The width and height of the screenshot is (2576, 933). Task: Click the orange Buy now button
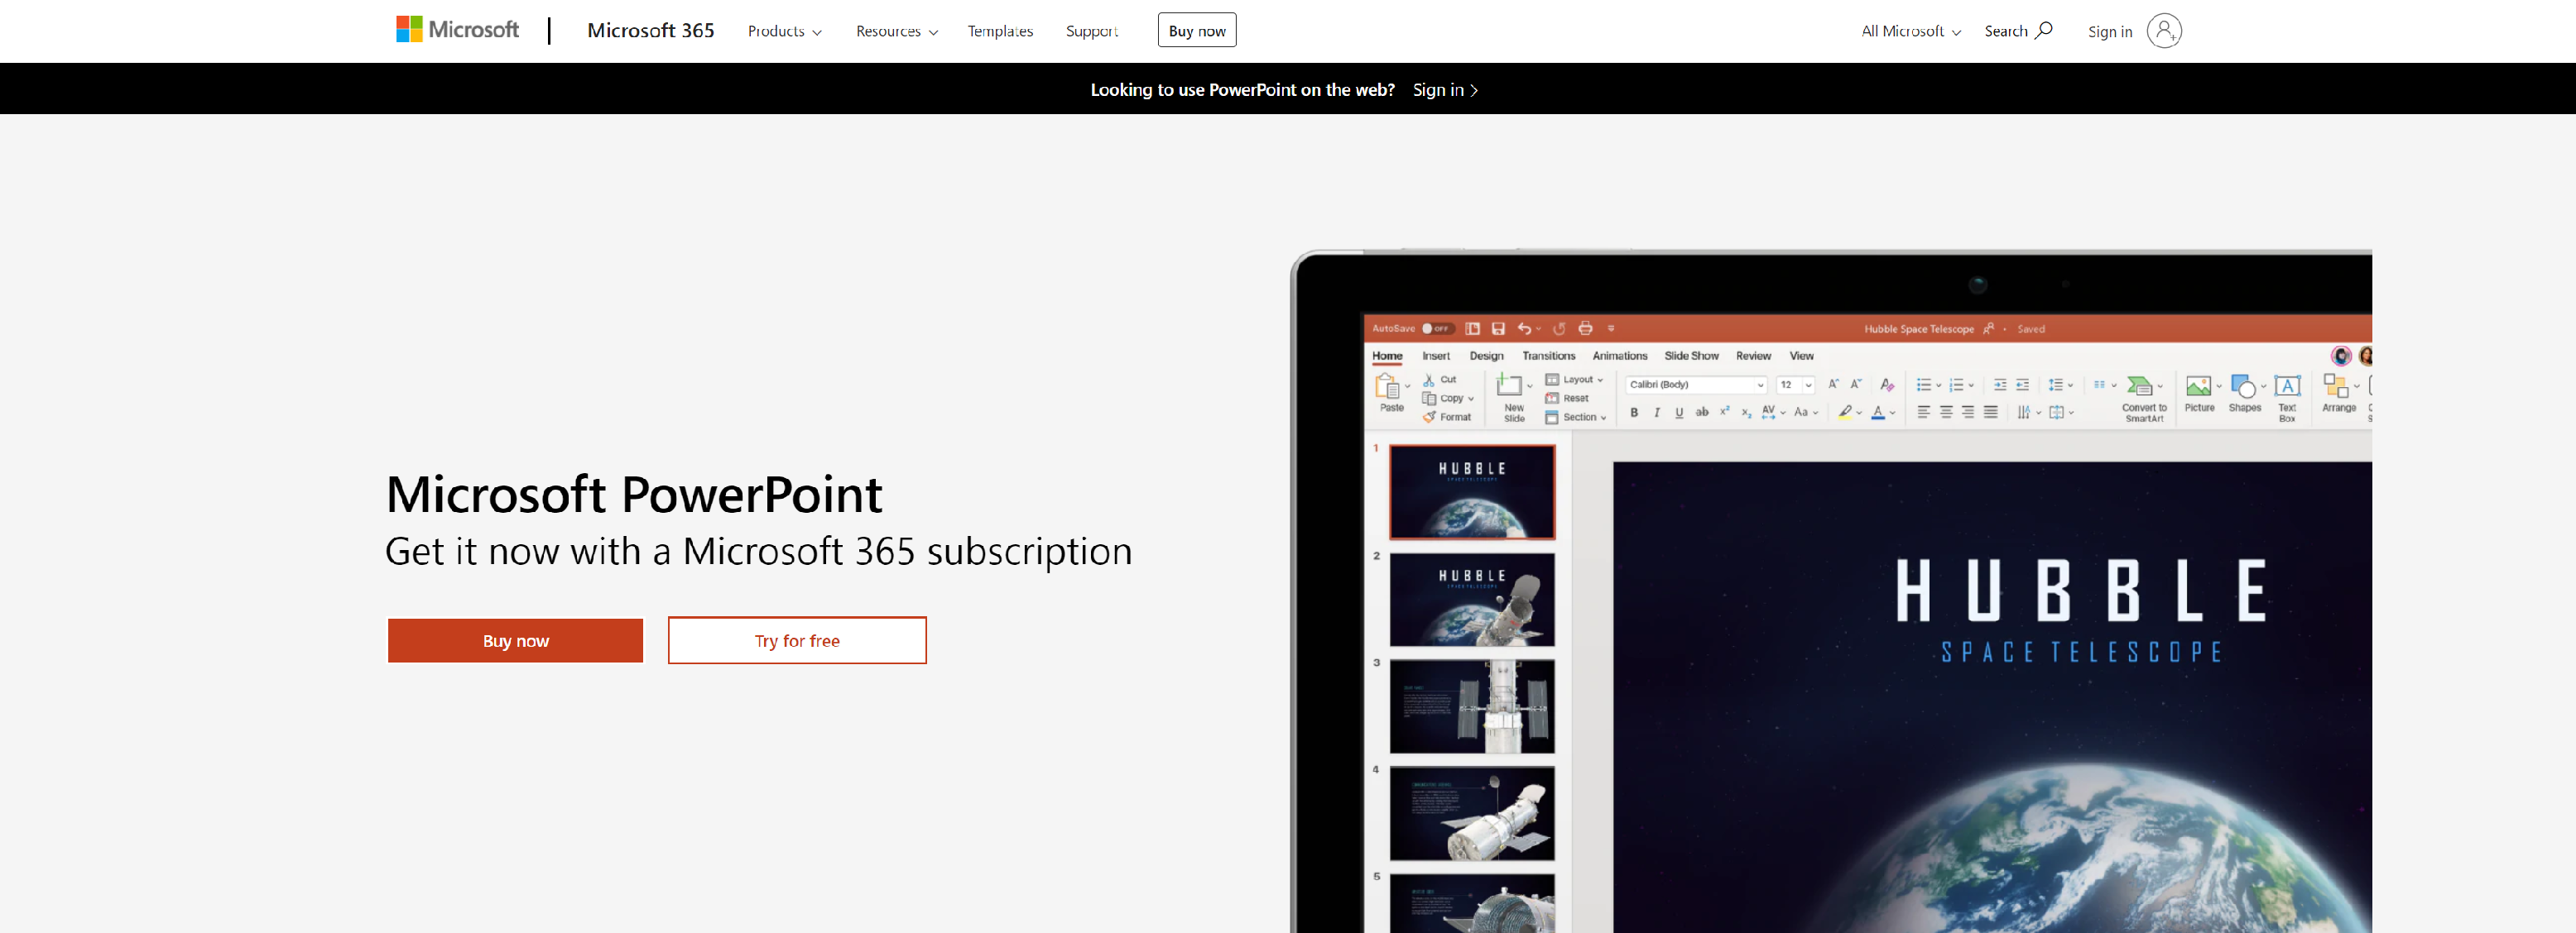515,640
